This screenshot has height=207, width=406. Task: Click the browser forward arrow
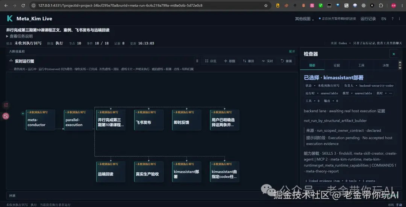point(15,5)
